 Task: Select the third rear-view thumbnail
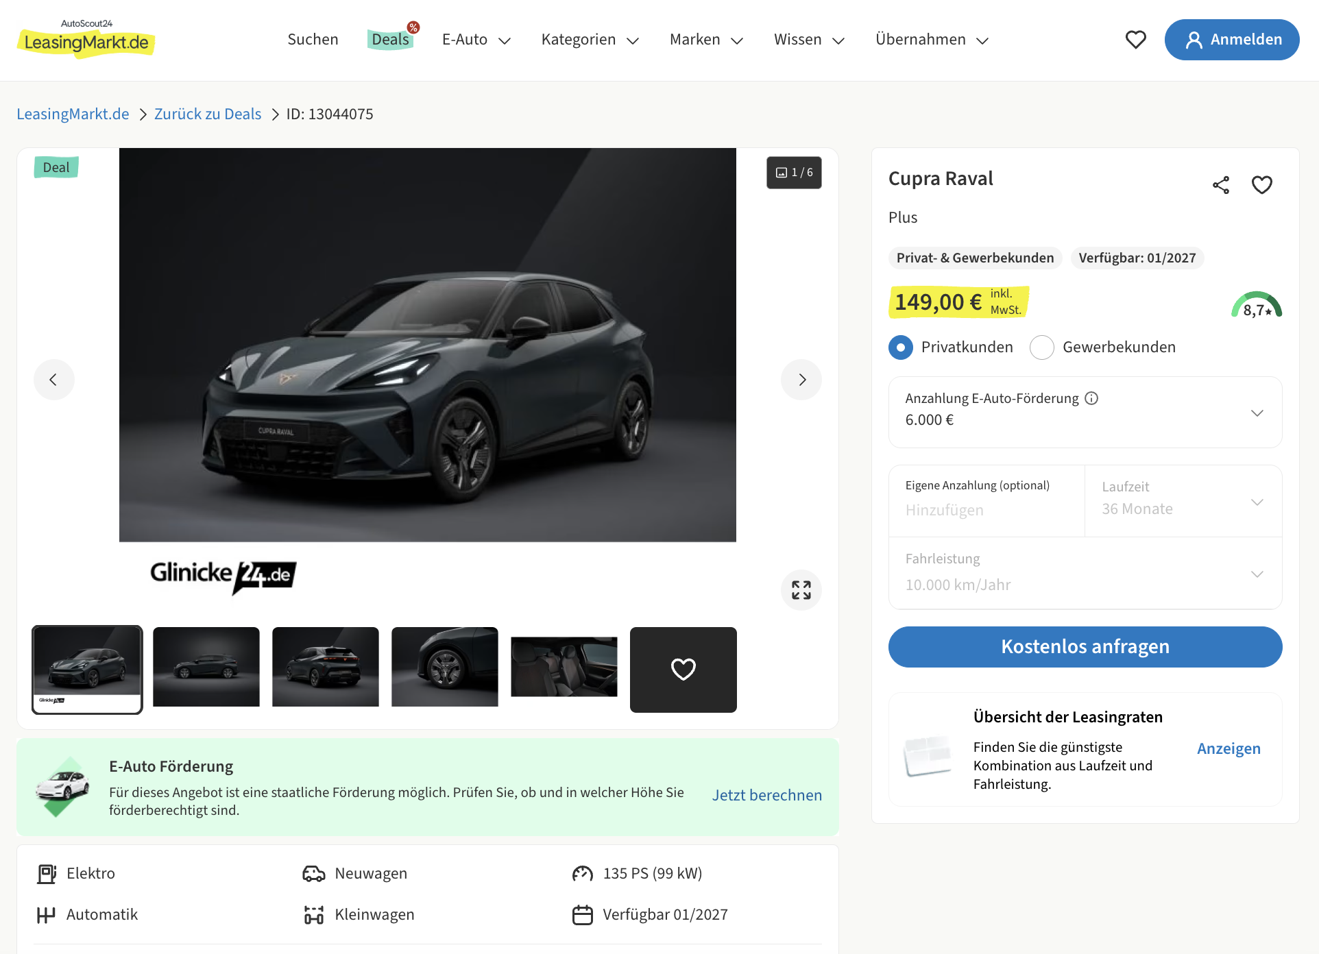tap(326, 667)
